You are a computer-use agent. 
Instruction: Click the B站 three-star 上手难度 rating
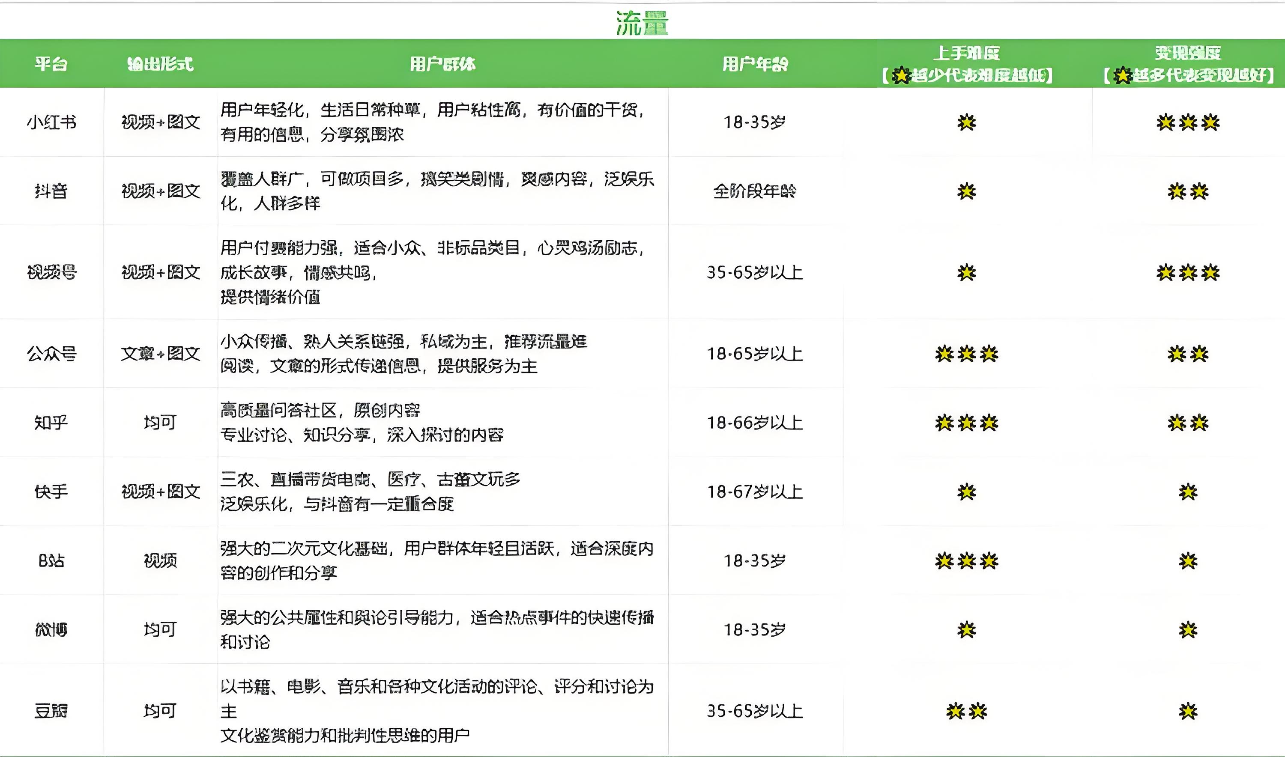coord(967,561)
